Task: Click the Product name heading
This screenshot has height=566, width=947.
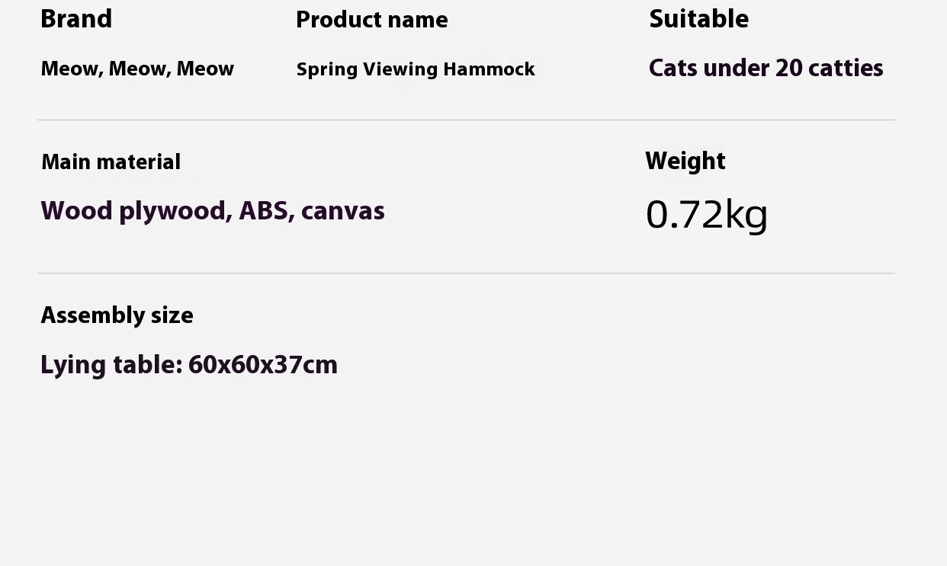Action: (x=372, y=20)
